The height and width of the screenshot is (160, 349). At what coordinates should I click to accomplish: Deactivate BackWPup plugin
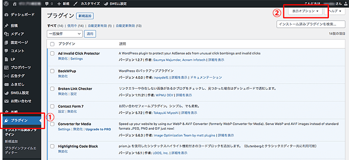(x=63, y=76)
